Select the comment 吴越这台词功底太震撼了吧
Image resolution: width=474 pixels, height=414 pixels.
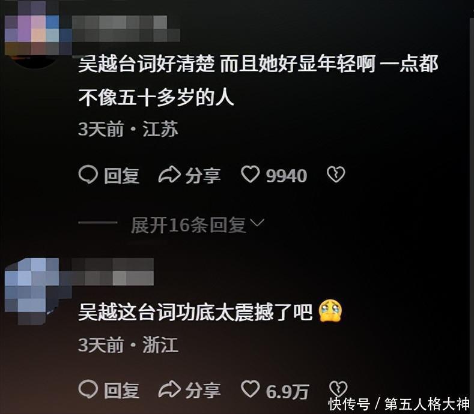(195, 311)
